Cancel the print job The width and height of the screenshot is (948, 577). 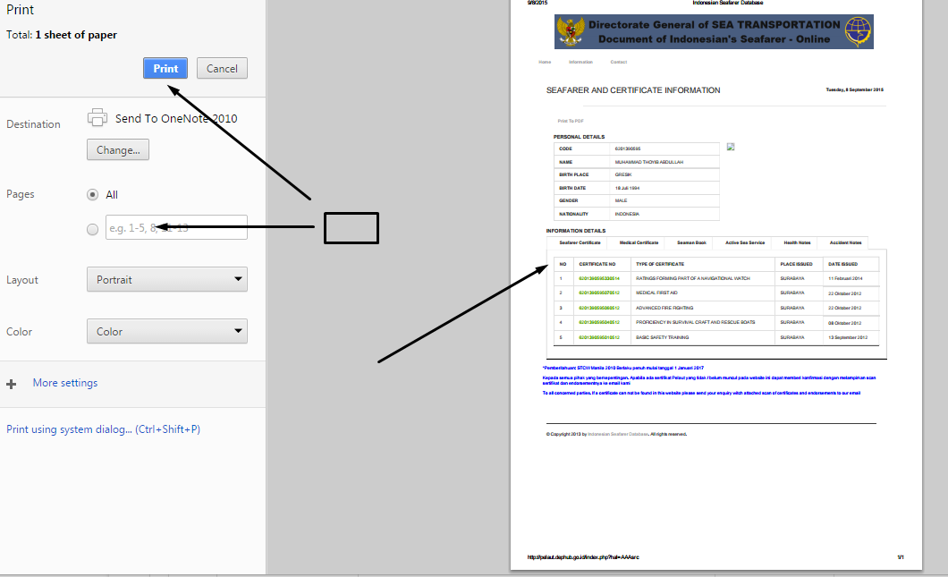[221, 68]
